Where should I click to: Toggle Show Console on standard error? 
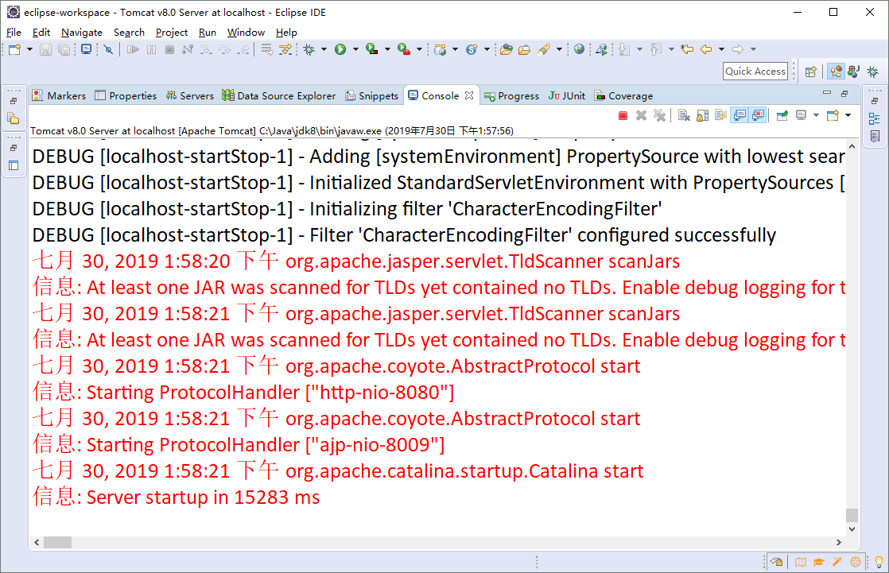pyautogui.click(x=758, y=115)
